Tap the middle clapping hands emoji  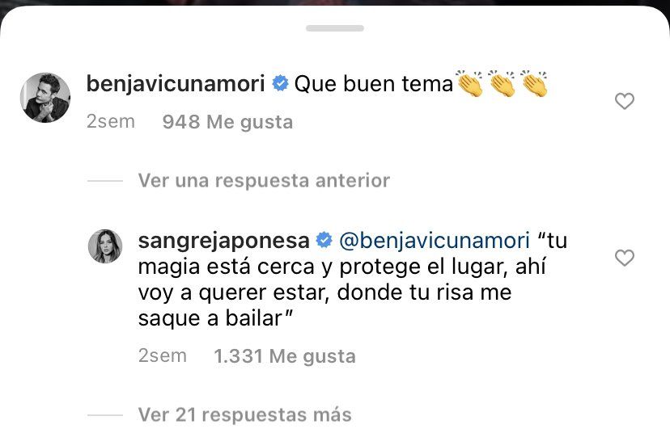pos(502,83)
